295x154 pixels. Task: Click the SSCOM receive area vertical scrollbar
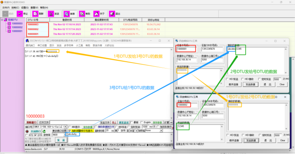171,83
